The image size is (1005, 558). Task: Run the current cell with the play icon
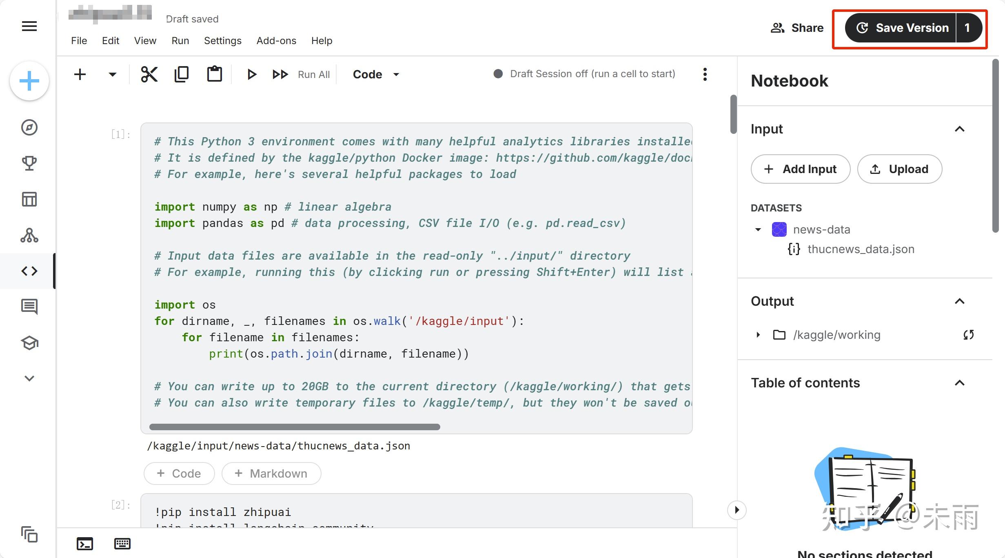251,74
